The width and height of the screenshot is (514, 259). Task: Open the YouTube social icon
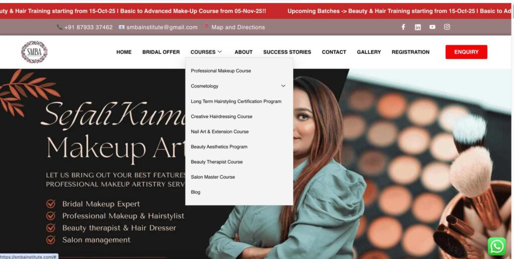432,27
